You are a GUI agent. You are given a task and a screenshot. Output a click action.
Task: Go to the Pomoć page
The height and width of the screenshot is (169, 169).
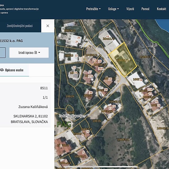pos(145,9)
